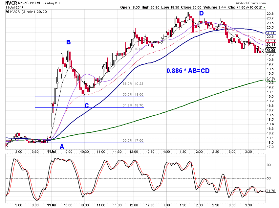Click the 20.8 price axis label
Viewport: 279px width, 208px height.
coord(270,14)
